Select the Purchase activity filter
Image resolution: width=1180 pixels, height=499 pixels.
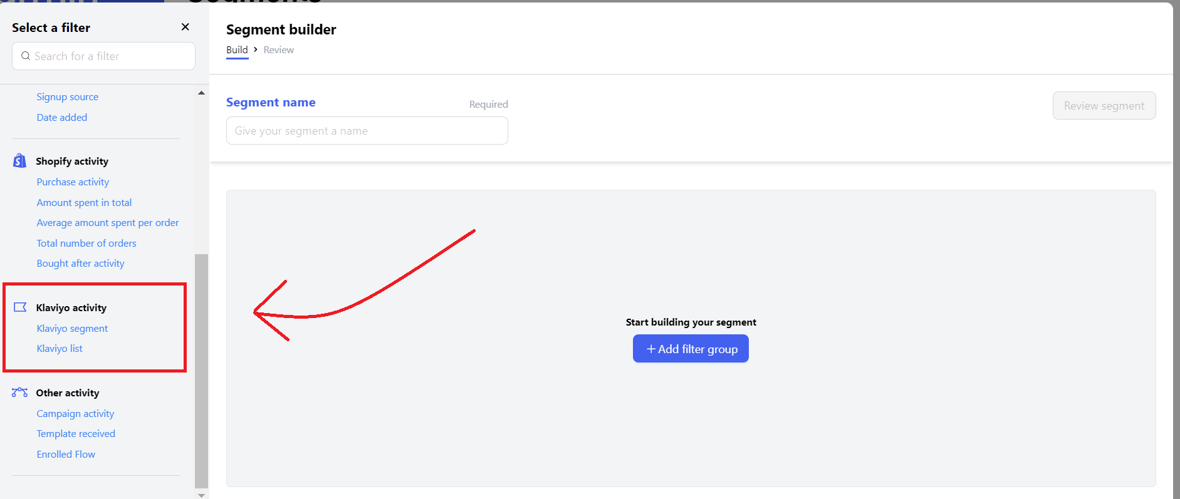click(x=73, y=182)
